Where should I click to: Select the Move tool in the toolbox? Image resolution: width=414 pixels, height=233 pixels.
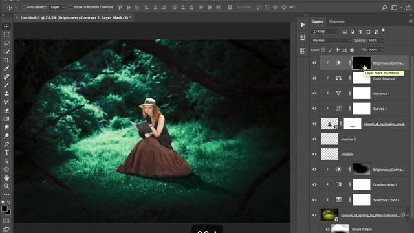pos(6,26)
